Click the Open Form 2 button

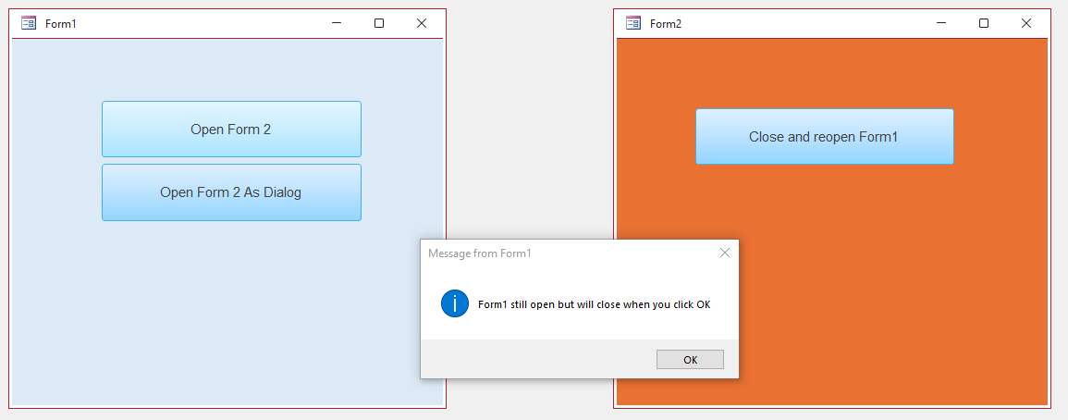(x=231, y=129)
